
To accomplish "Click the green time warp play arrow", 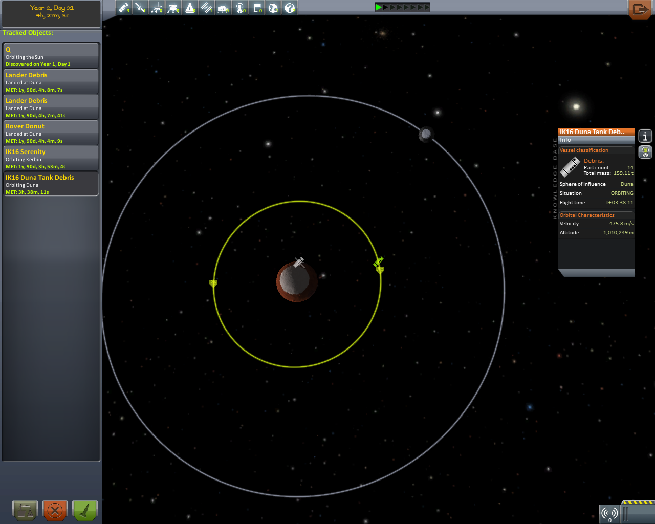I will pyautogui.click(x=378, y=7).
